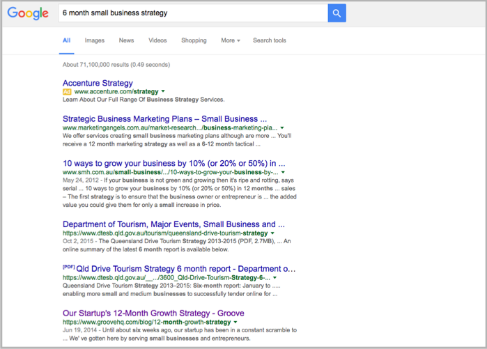487x349 pixels.
Task: Click the marketingangels.com.au green URL
Action: tap(170, 127)
